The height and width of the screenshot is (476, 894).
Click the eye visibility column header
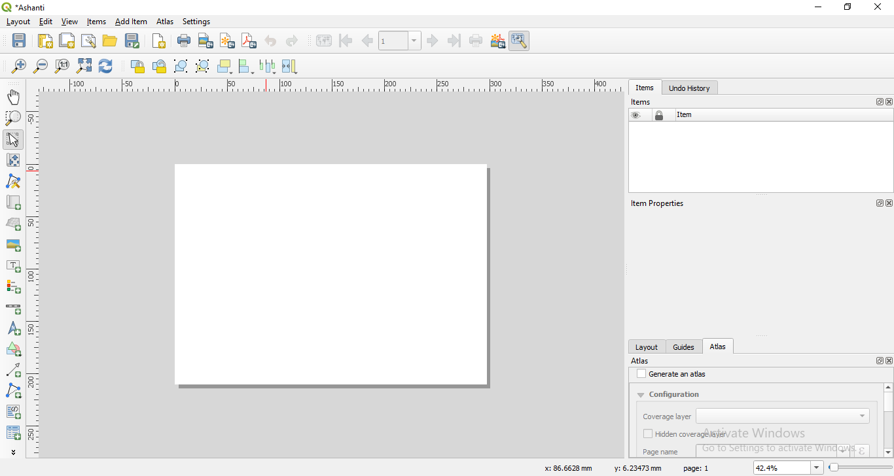click(635, 115)
